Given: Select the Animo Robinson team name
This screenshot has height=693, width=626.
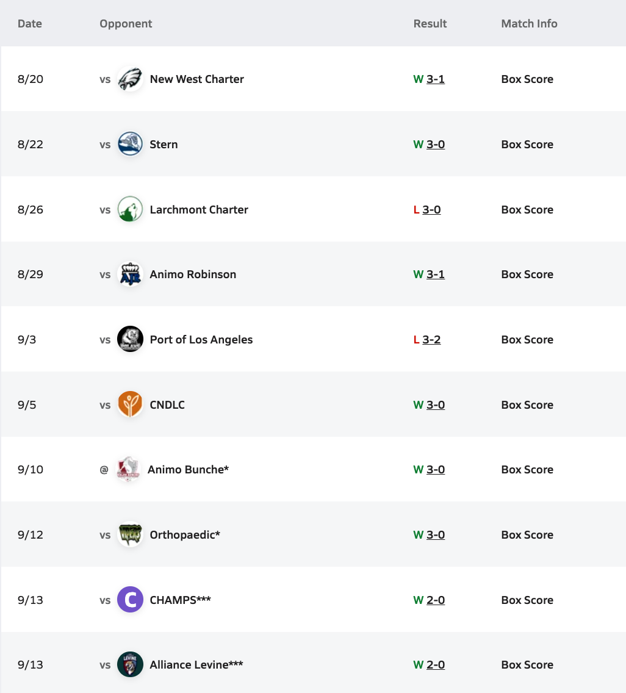Looking at the screenshot, I should coord(193,275).
